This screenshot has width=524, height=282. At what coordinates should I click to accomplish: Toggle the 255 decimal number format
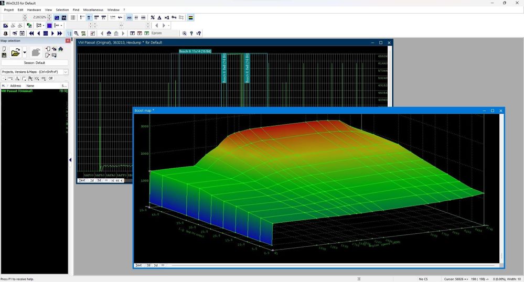coord(129,17)
